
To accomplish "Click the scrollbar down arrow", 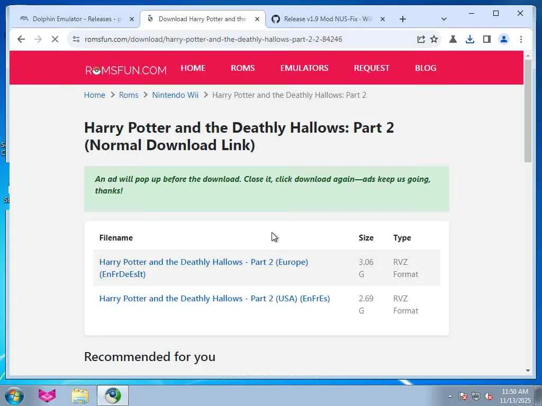I will click(528, 371).
